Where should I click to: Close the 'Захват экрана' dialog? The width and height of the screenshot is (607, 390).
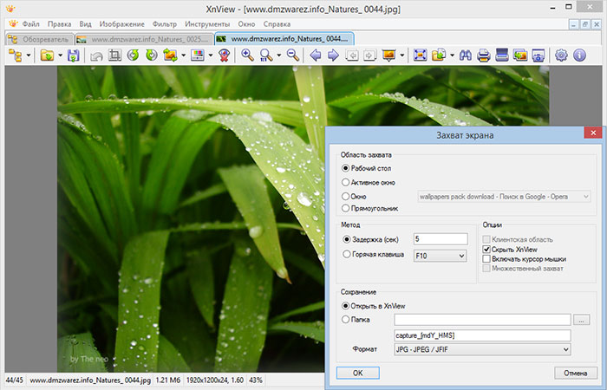pos(593,133)
